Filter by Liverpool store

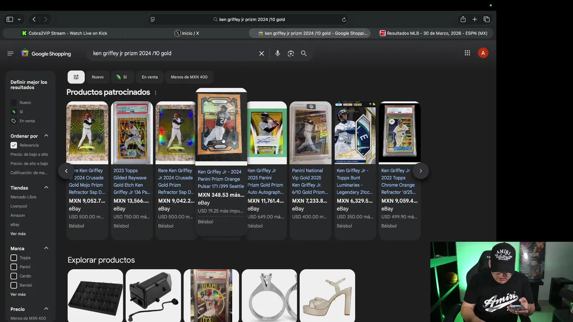tap(19, 206)
